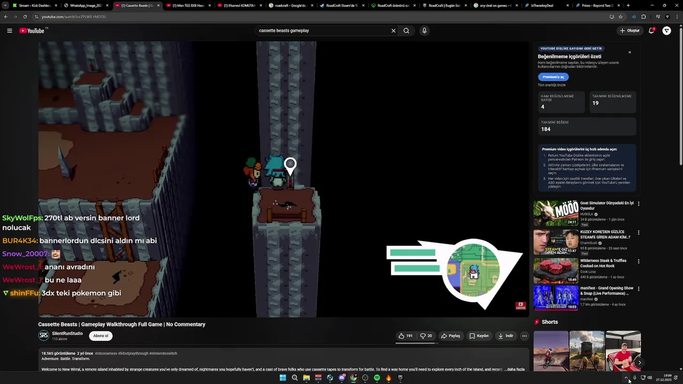Screen dimensions: 683x384
Task: Open Spotify from the taskbar
Action: tap(377, 378)
